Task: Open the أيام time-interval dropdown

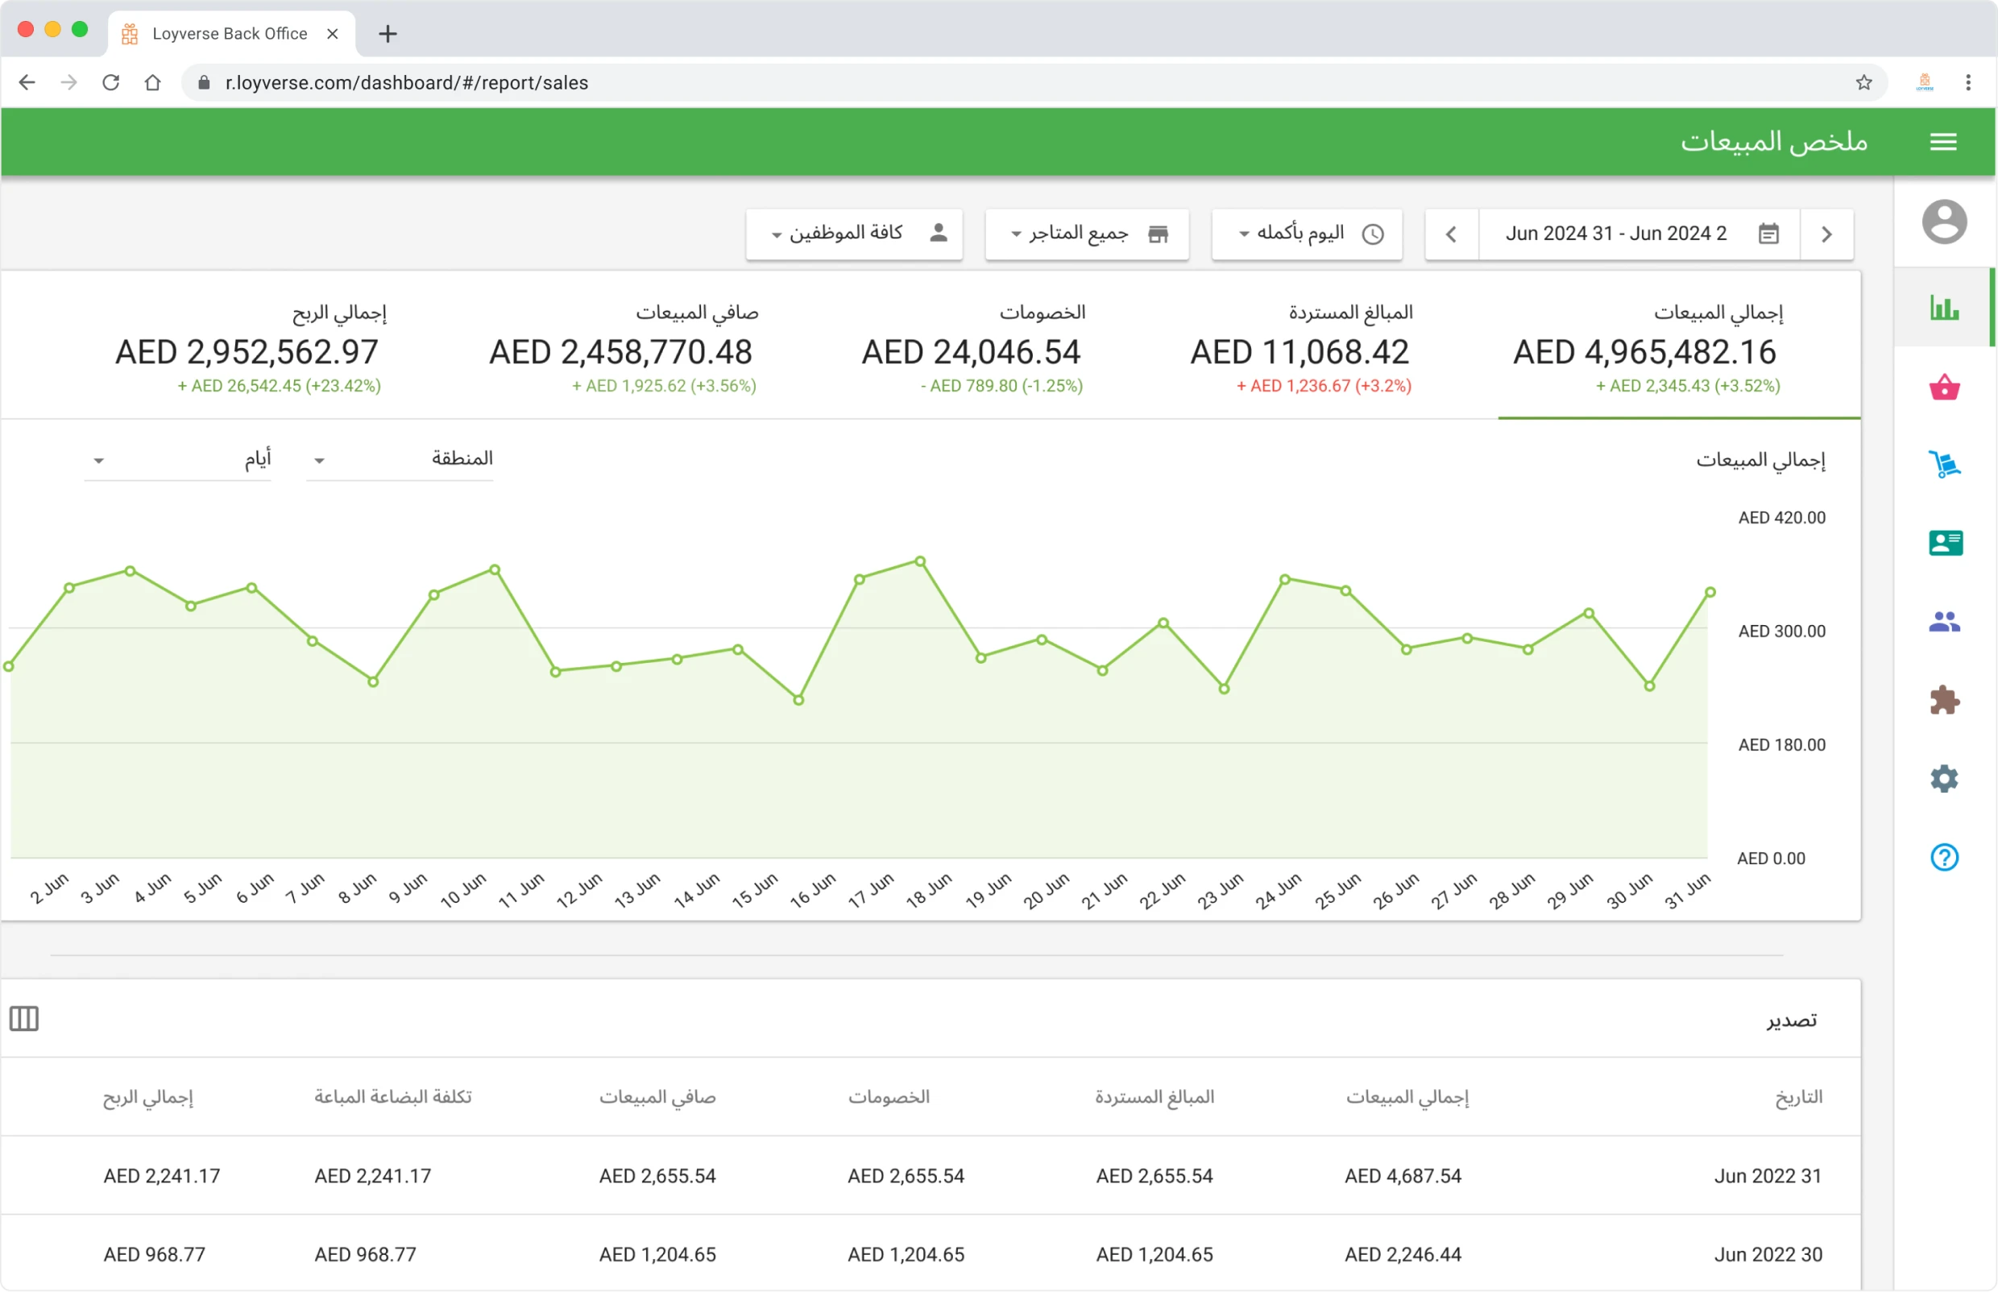Action: pos(179,459)
